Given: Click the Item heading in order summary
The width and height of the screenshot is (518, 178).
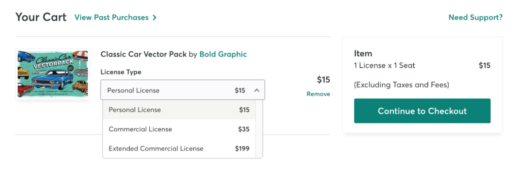Looking at the screenshot, I should pyautogui.click(x=363, y=53).
